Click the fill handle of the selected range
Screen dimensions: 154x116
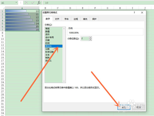point(39,31)
